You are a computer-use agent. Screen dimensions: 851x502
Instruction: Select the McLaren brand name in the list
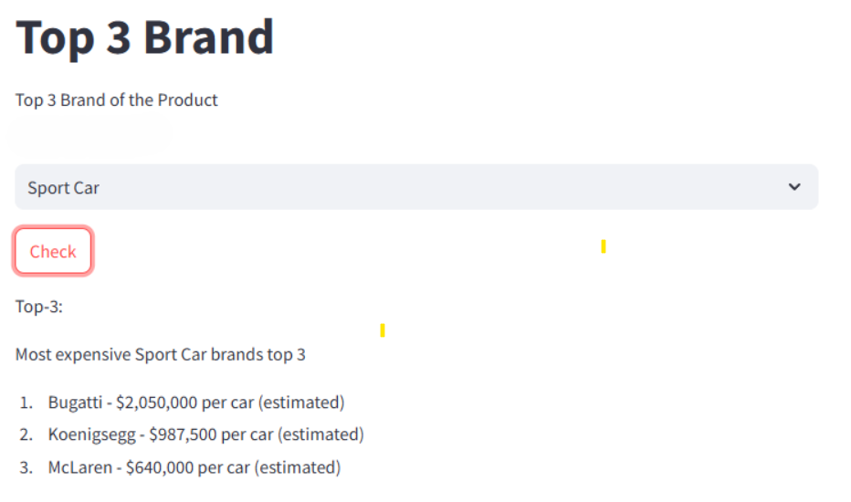click(79, 467)
